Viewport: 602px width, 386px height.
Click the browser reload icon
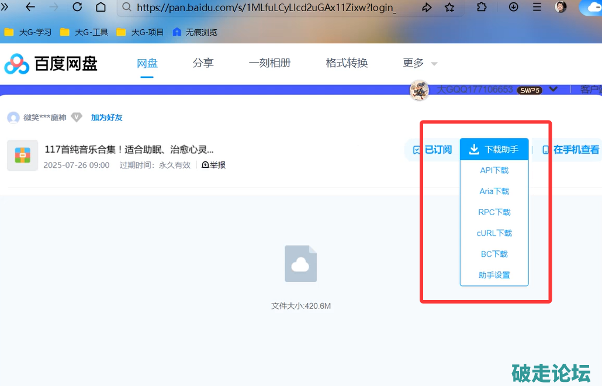point(77,7)
